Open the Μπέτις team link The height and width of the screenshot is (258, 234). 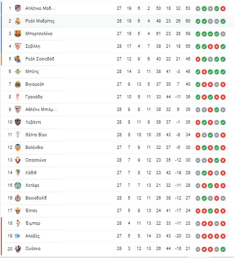click(32, 72)
